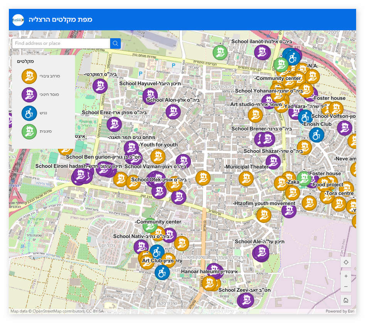Select the School Alon purple marker

tap(173, 112)
